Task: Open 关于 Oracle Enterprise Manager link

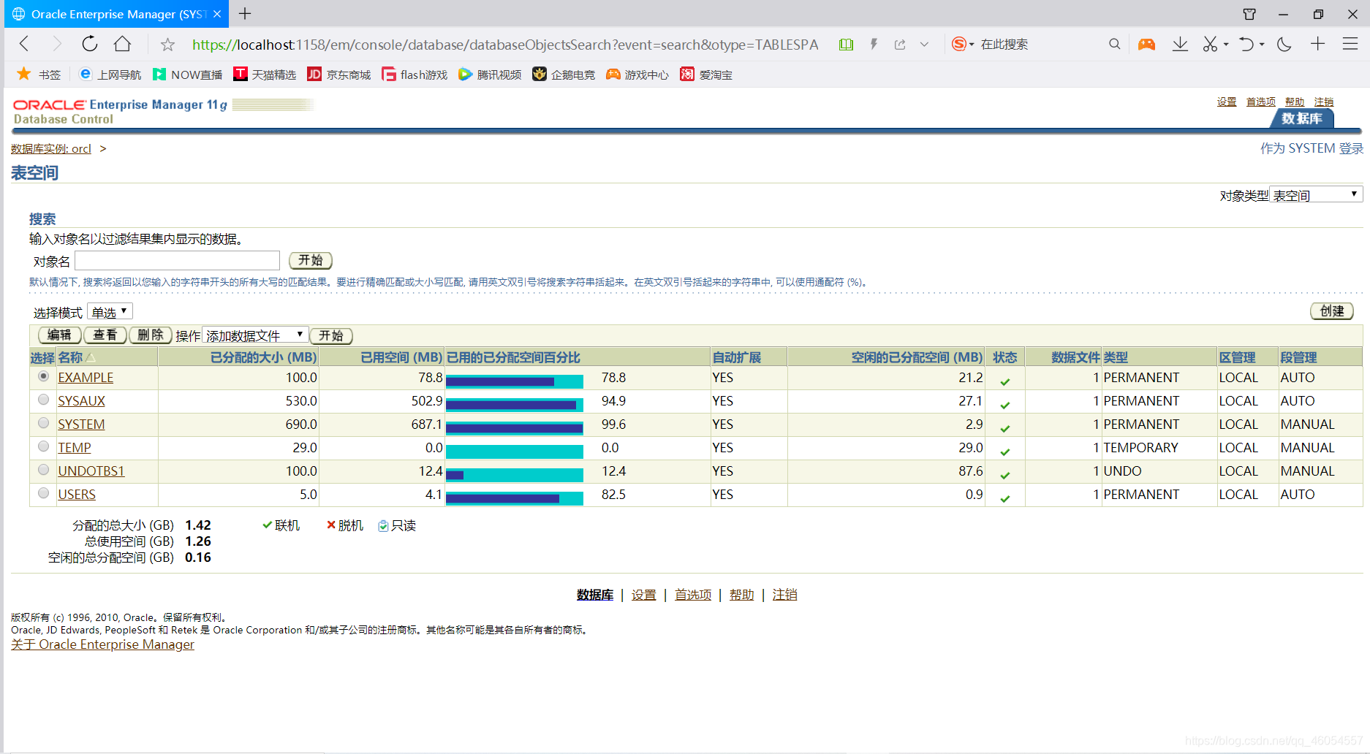Action: 102,644
